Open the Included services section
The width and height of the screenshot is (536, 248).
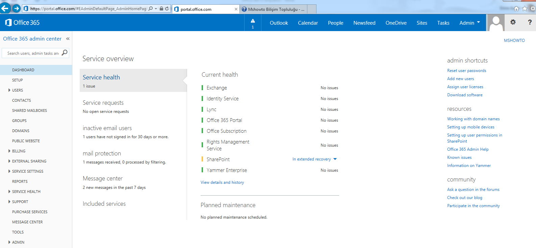click(104, 204)
